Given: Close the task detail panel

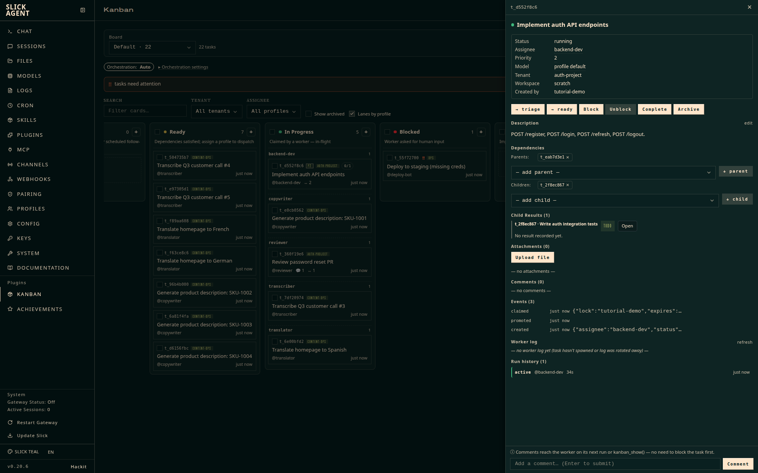Looking at the screenshot, I should (x=749, y=7).
